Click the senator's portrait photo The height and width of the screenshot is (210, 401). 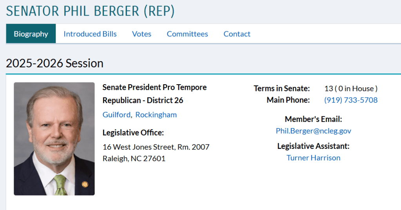tap(54, 139)
